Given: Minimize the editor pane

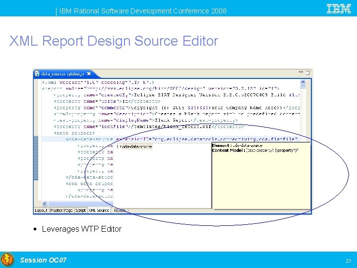Looking at the screenshot, I should point(301,72).
